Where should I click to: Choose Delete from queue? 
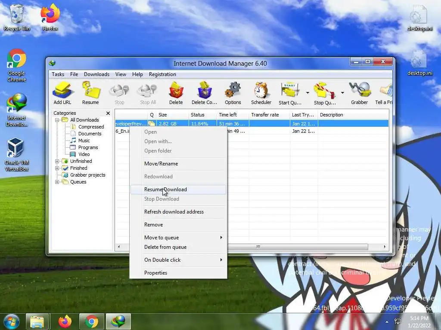click(178, 247)
